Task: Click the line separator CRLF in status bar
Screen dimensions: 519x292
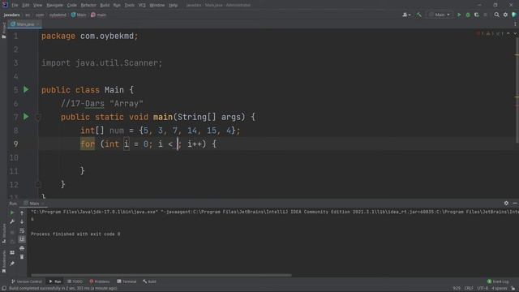Action: click(x=469, y=289)
